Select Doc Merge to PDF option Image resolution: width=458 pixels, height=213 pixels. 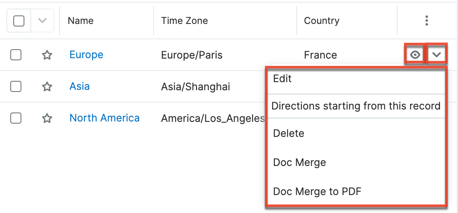pyautogui.click(x=317, y=191)
